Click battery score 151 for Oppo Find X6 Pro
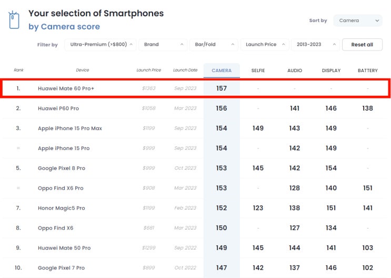 pyautogui.click(x=367, y=188)
